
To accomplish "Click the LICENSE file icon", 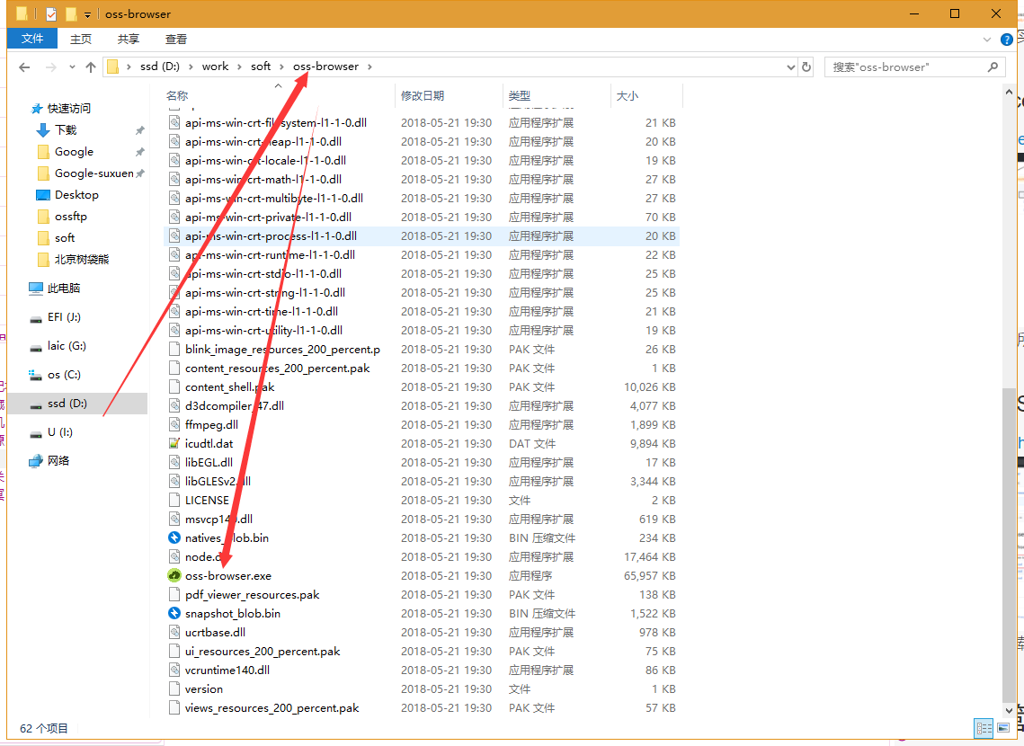I will point(174,500).
